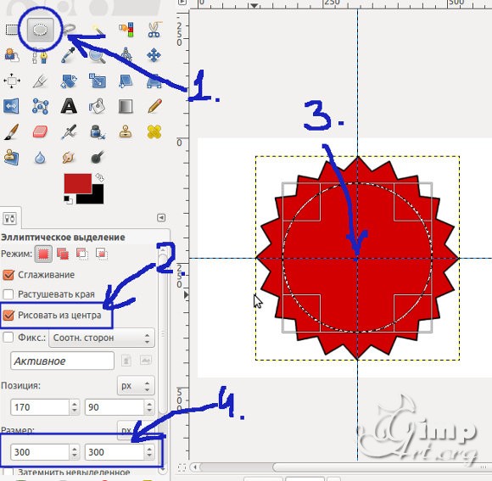Screen dimensions: 492x481
Task: Select the Paintbrush tool
Action: pos(12,131)
